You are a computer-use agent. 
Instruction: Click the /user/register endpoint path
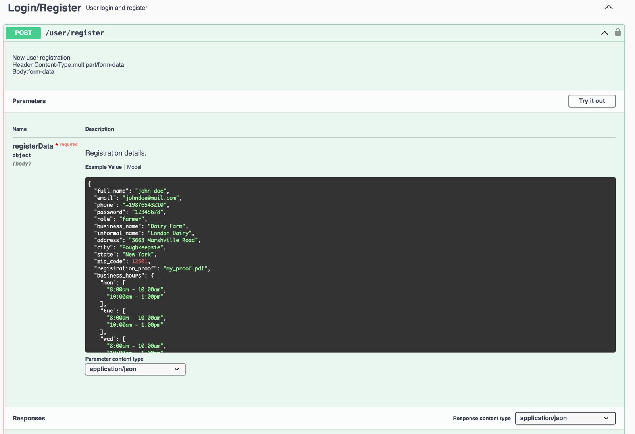[75, 33]
